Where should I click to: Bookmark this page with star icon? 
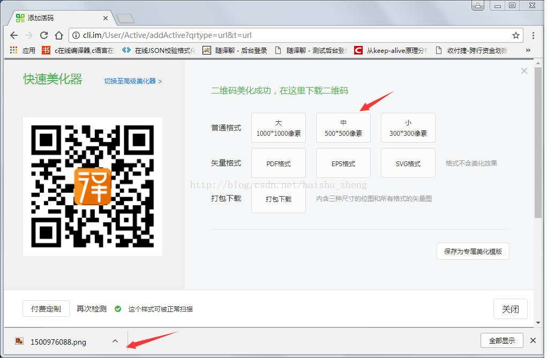(x=515, y=35)
